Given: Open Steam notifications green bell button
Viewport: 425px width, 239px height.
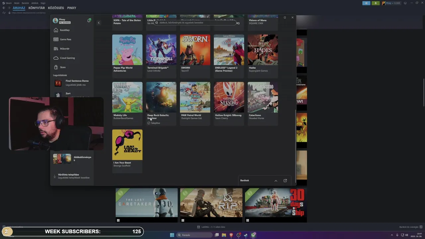Looking at the screenshot, I should click(376, 3).
